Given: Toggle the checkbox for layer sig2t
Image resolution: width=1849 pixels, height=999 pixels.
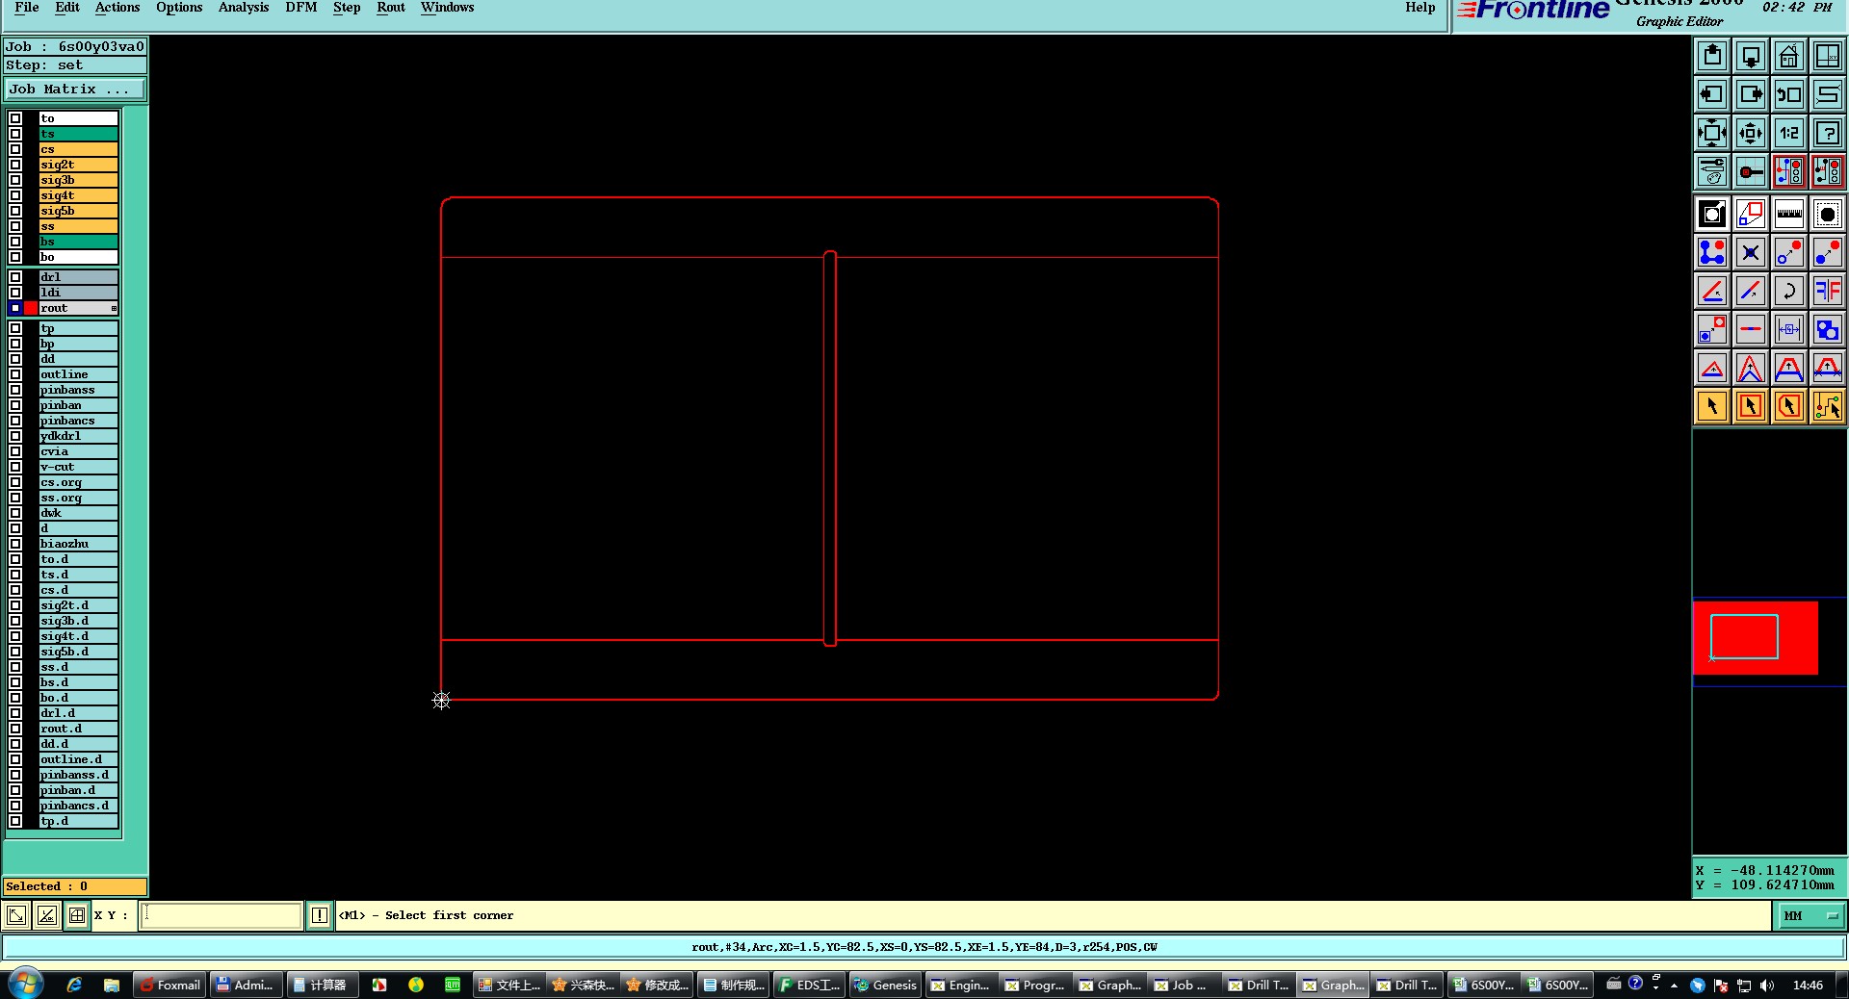Looking at the screenshot, I should (x=15, y=165).
